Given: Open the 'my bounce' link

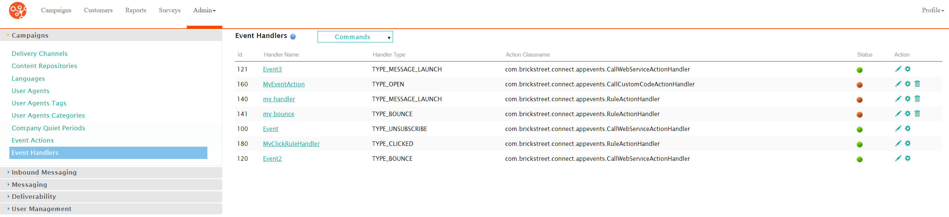Looking at the screenshot, I should [x=279, y=114].
